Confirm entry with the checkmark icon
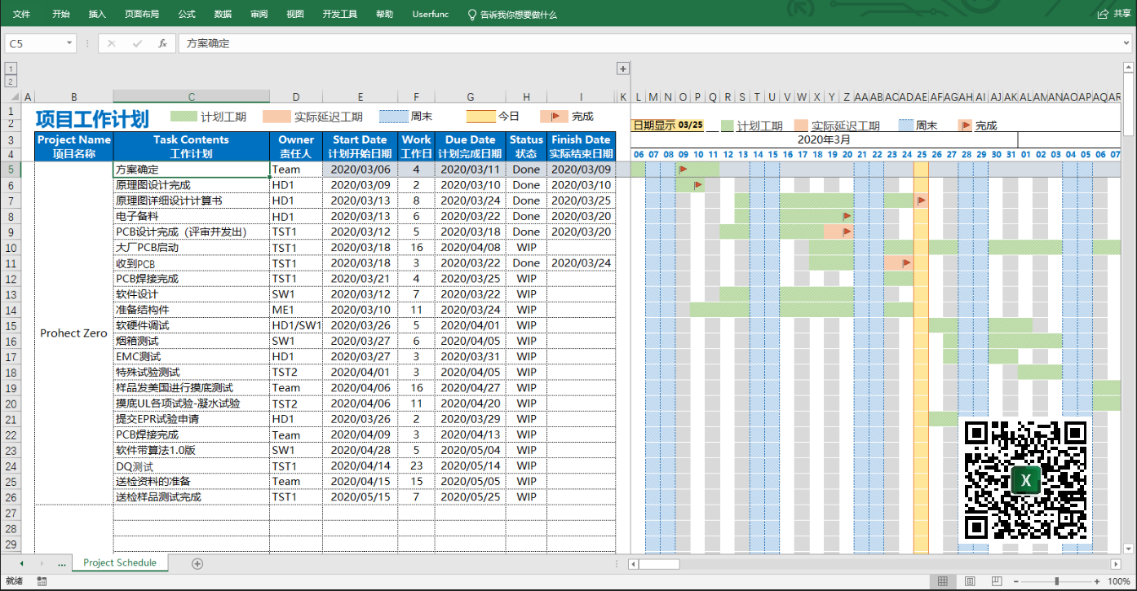Viewport: 1137px width, 591px height. click(x=137, y=43)
